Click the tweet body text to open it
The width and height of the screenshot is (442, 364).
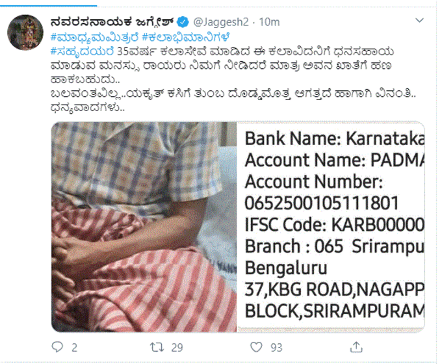(233, 79)
